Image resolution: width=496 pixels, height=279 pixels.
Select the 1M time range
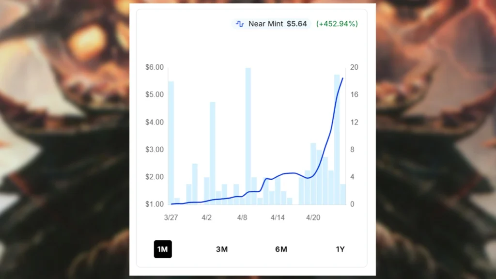(163, 249)
